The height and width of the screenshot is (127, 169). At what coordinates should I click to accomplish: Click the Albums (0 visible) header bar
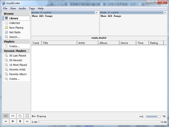click(x=132, y=12)
